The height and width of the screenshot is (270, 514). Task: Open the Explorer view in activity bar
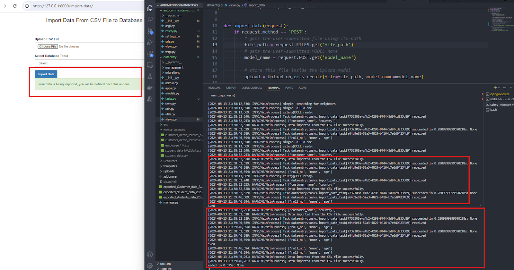coord(150,8)
